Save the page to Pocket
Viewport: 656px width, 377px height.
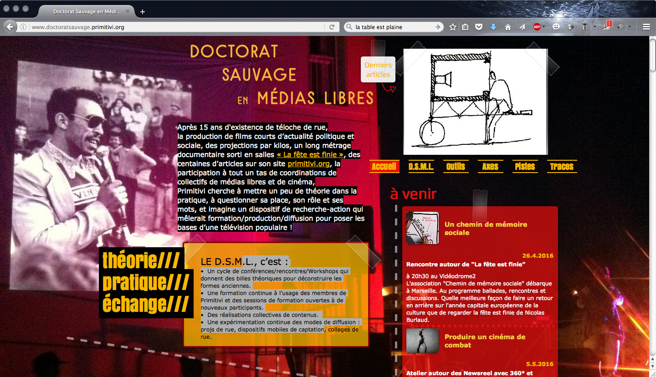pyautogui.click(x=479, y=27)
